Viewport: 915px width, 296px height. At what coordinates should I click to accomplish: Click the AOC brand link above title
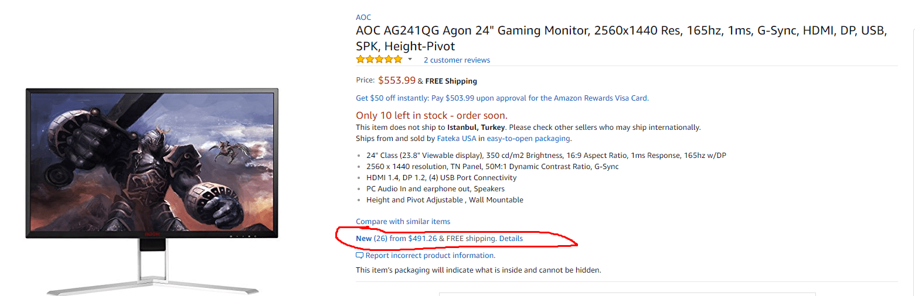[363, 18]
